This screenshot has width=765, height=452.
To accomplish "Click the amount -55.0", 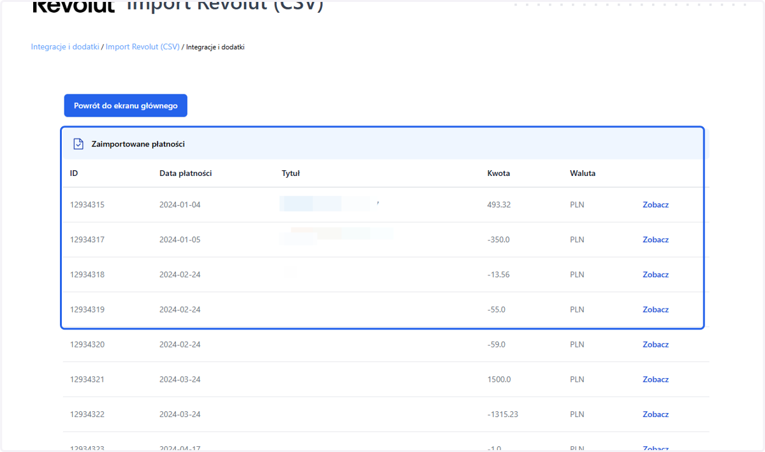I will point(497,310).
